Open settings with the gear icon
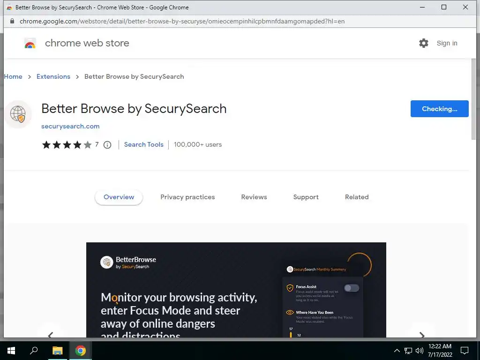Screen dimensions: 480x360 pyautogui.click(x=424, y=43)
